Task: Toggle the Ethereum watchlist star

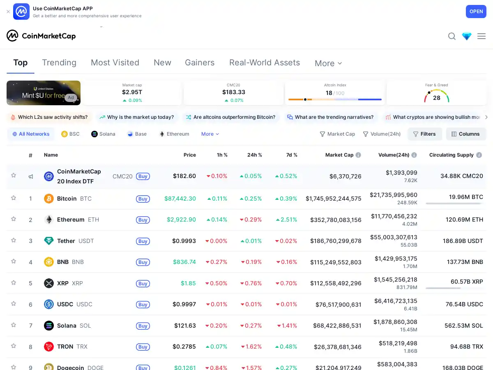Action: tap(14, 220)
